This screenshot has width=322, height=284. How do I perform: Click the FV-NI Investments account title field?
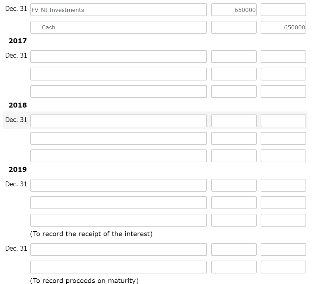click(x=118, y=10)
